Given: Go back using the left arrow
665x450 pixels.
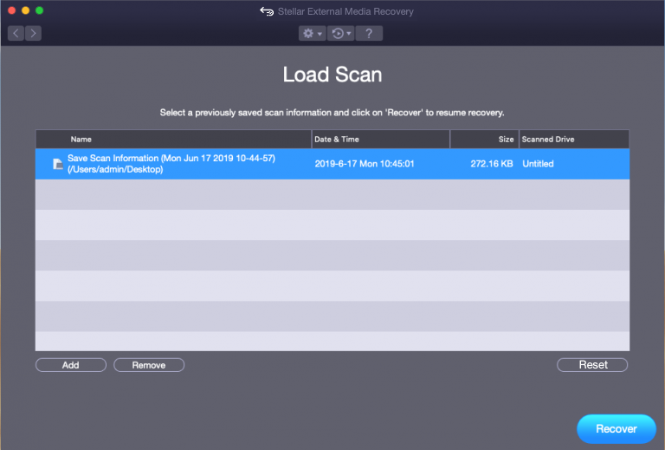Looking at the screenshot, I should [x=16, y=33].
